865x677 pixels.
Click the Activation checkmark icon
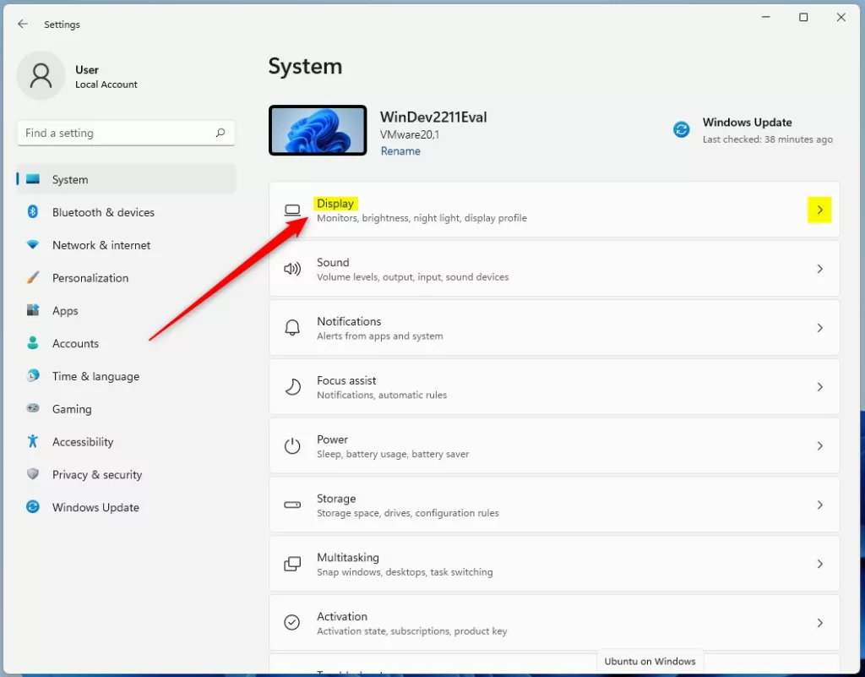[x=292, y=622]
